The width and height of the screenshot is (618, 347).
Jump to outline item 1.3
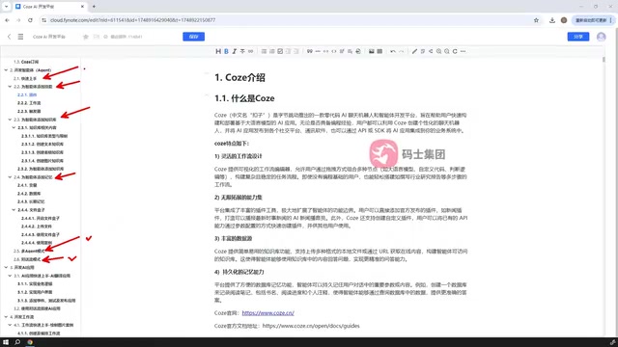click(x=26, y=62)
